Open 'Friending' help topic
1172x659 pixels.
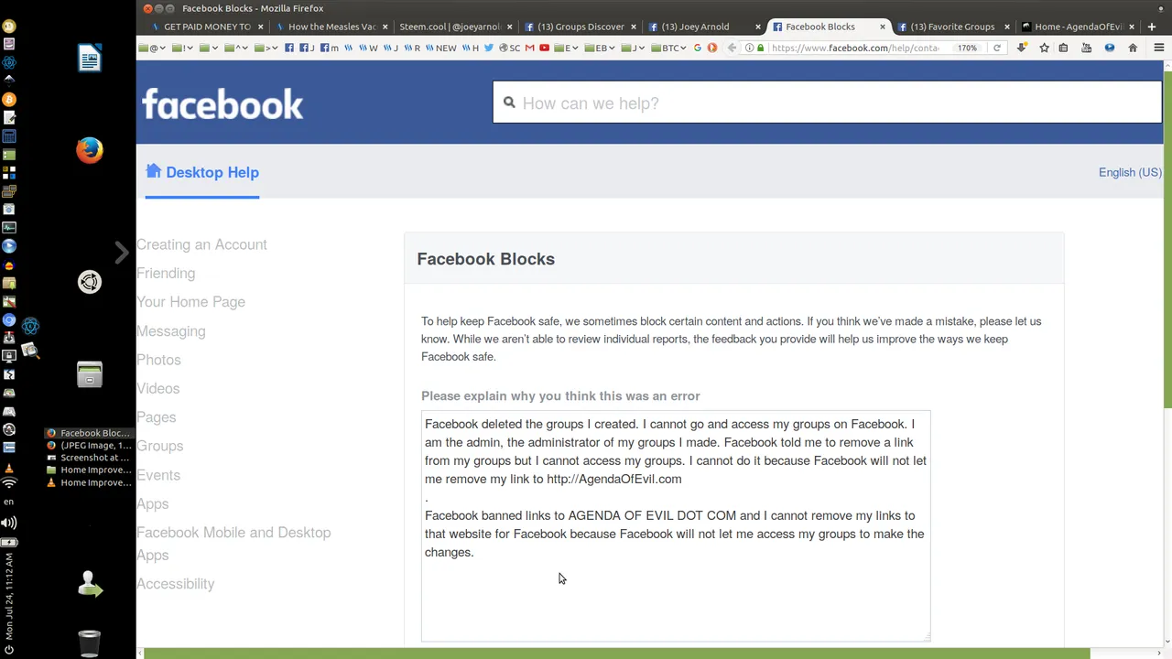tap(166, 273)
